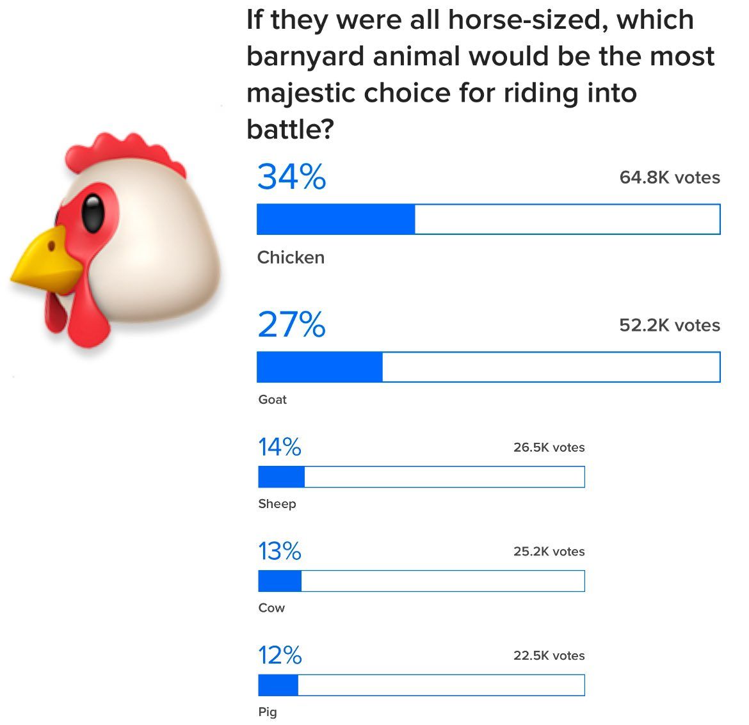Click the Sheep result progress bar
The width and height of the screenshot is (749, 725).
coord(421,477)
